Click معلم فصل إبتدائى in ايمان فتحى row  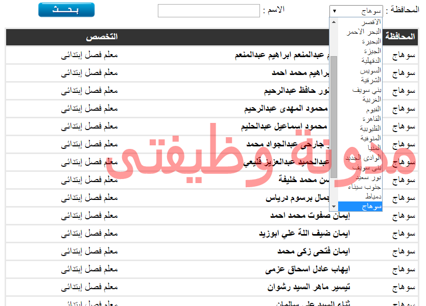[89, 251]
